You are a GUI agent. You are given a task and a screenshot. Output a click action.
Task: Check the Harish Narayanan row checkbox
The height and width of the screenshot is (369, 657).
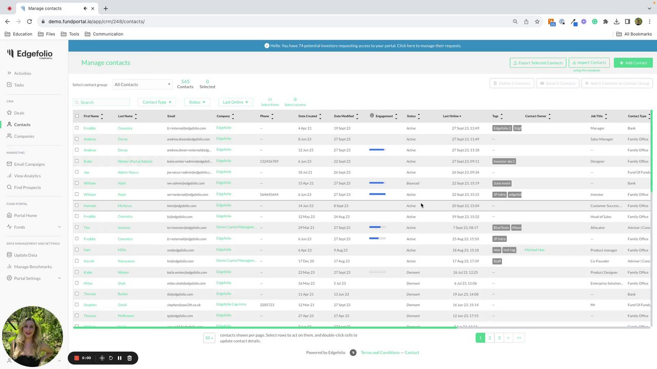[77, 261]
